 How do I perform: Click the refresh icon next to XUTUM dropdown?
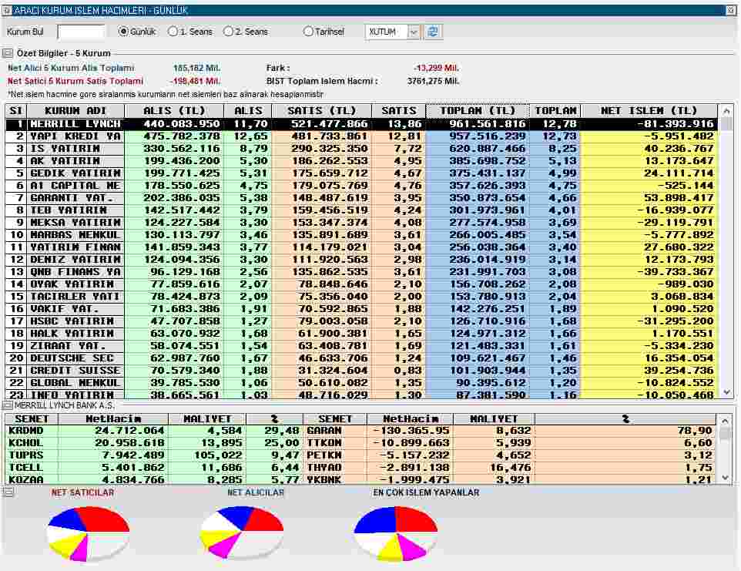pos(432,32)
